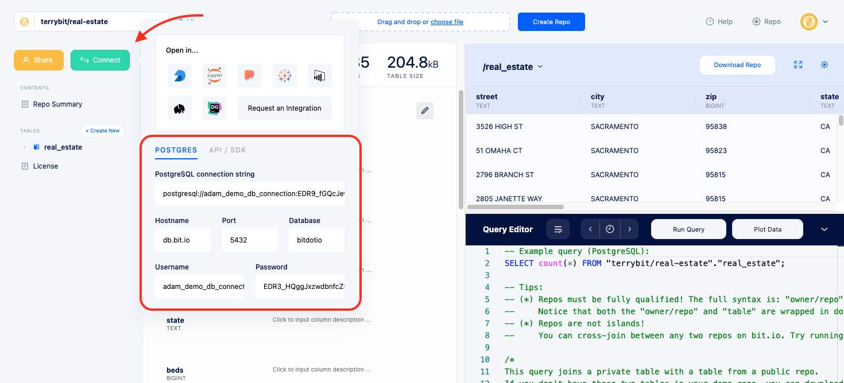
Task: Switch to API / SDK tab
Action: pyautogui.click(x=227, y=150)
